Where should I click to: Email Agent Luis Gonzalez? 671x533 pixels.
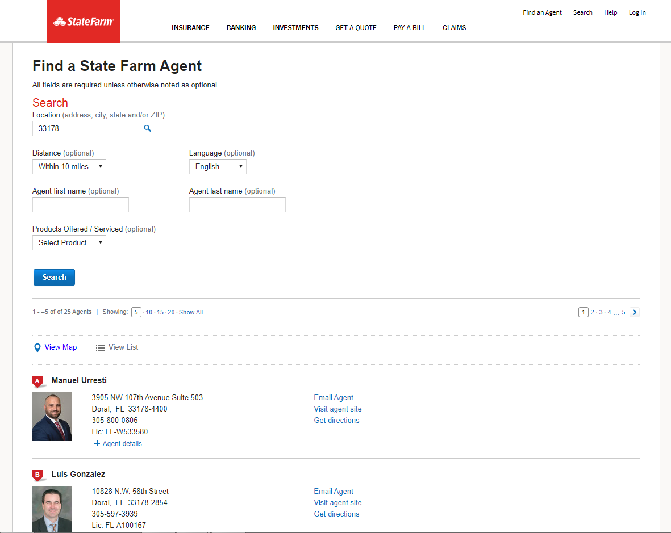tap(334, 491)
